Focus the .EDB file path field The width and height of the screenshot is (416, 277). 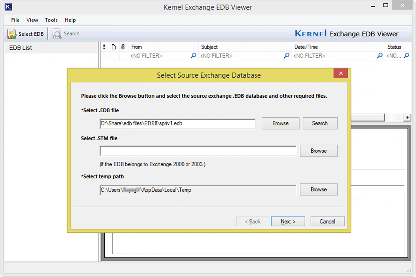[178, 123]
